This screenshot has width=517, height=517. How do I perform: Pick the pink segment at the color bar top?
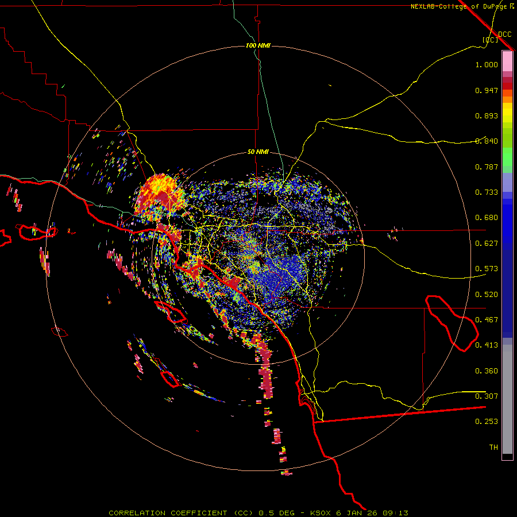coord(507,61)
